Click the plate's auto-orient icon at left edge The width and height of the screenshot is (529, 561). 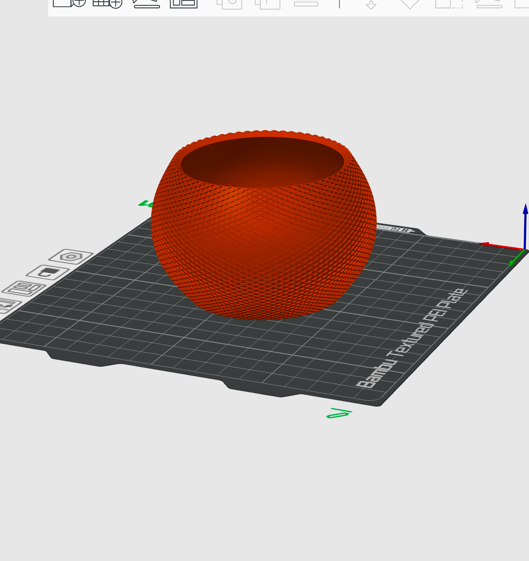coord(8,306)
